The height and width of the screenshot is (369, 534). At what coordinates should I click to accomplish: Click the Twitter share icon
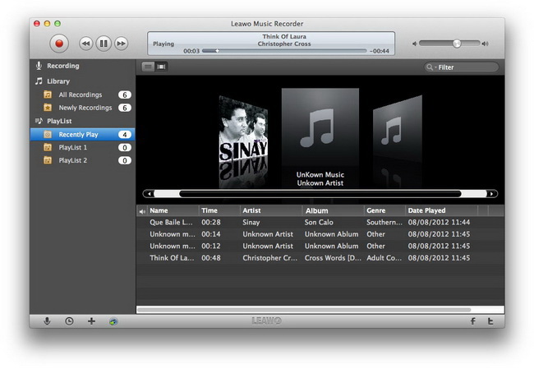pos(490,321)
